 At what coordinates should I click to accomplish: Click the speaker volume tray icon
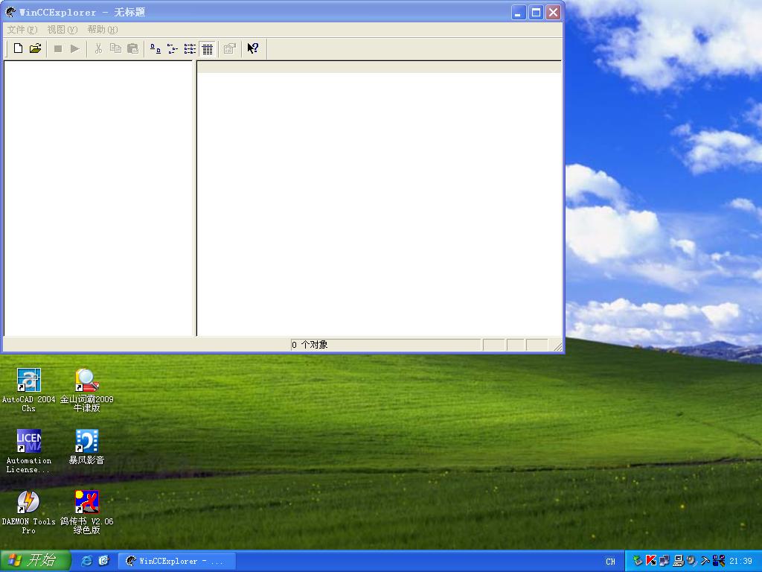coord(691,561)
